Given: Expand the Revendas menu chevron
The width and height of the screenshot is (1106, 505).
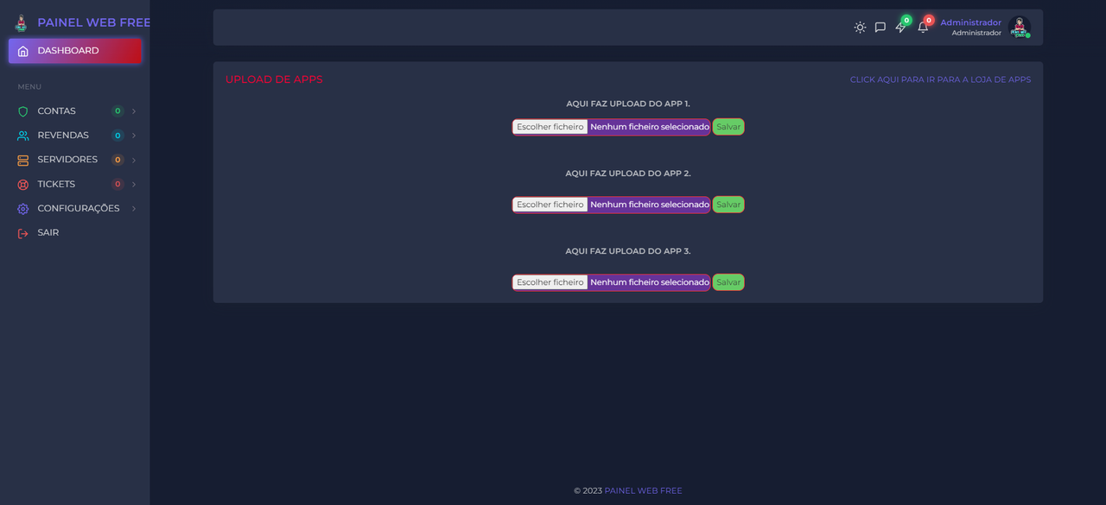Looking at the screenshot, I should 134,136.
